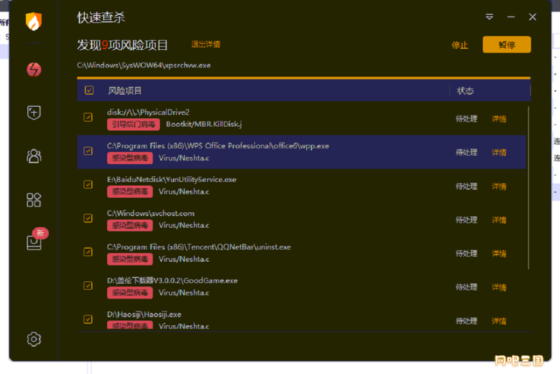Open 详情 for YunUtilityService.exe
The width and height of the screenshot is (560, 374).
(x=499, y=186)
